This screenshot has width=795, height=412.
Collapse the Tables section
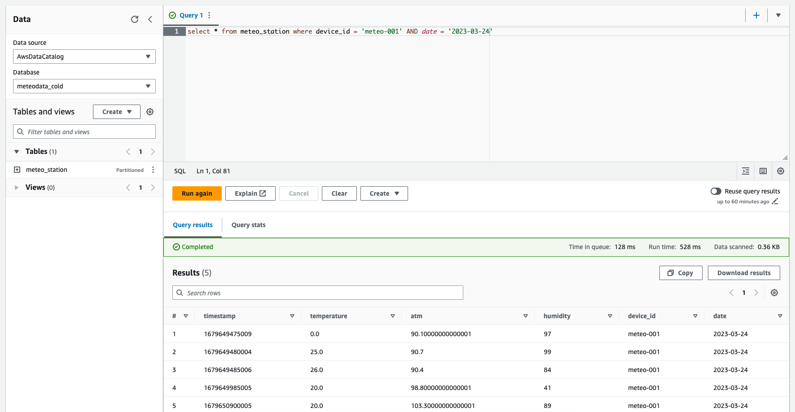click(x=17, y=152)
